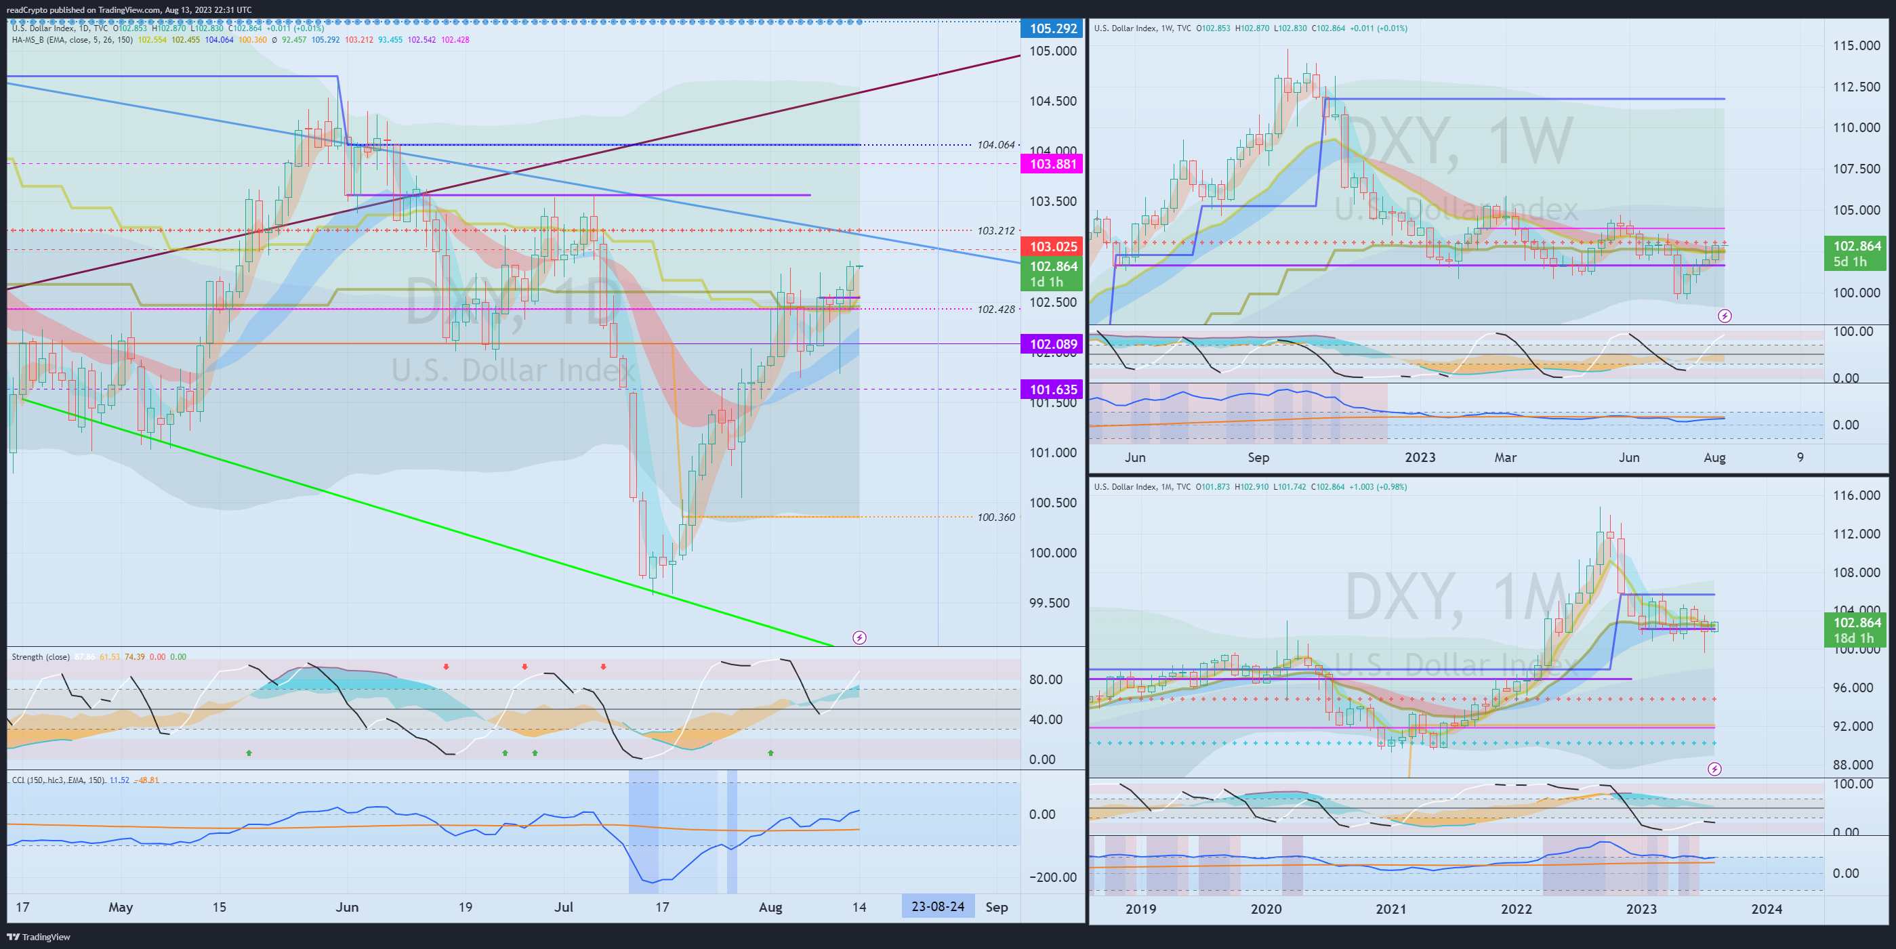Viewport: 1896px width, 949px height.
Task: Click the Strength (close) indicator legend
Action: pos(41,657)
